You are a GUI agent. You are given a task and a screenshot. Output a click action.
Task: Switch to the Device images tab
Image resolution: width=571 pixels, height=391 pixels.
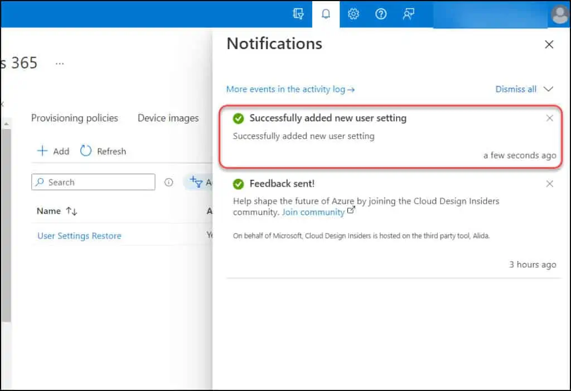pyautogui.click(x=168, y=118)
